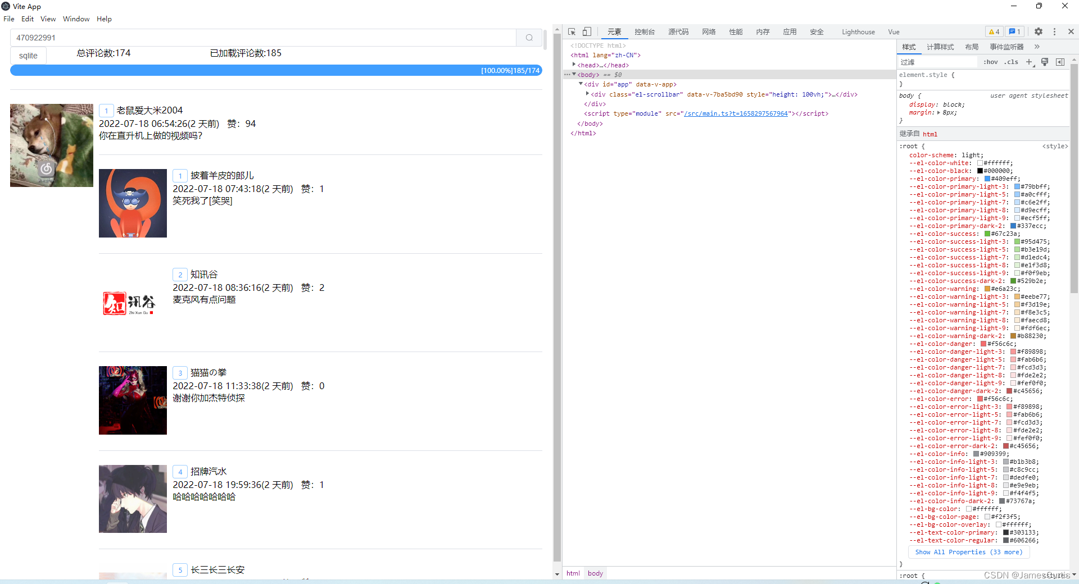Expand the el-scrollbar div node
Screen dimensions: 1079x584
tap(587, 94)
